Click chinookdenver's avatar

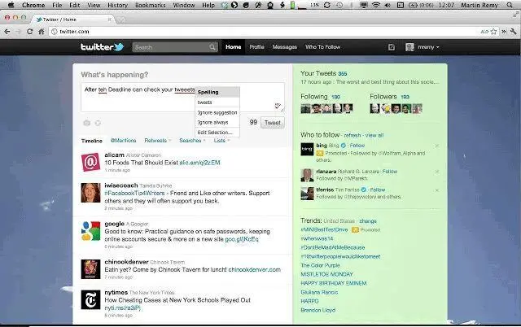click(90, 269)
